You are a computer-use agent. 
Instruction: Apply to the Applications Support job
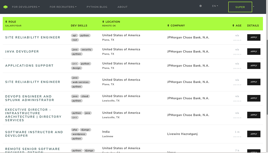(254, 66)
